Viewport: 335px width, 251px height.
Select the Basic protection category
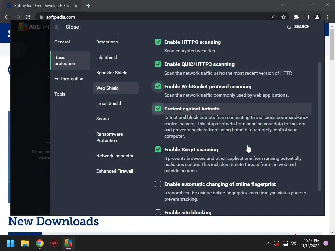70,60
